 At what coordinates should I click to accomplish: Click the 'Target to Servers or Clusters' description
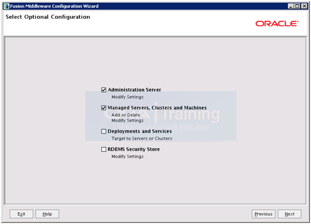[142, 138]
